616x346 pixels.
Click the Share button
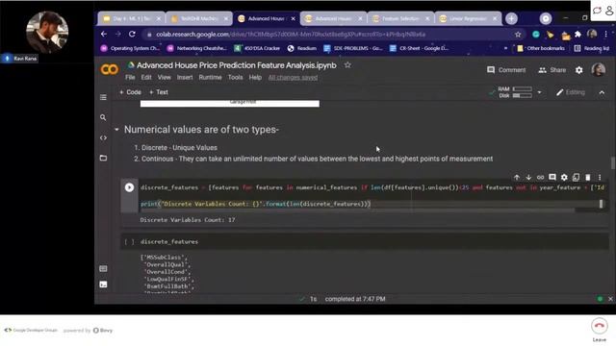(552, 70)
